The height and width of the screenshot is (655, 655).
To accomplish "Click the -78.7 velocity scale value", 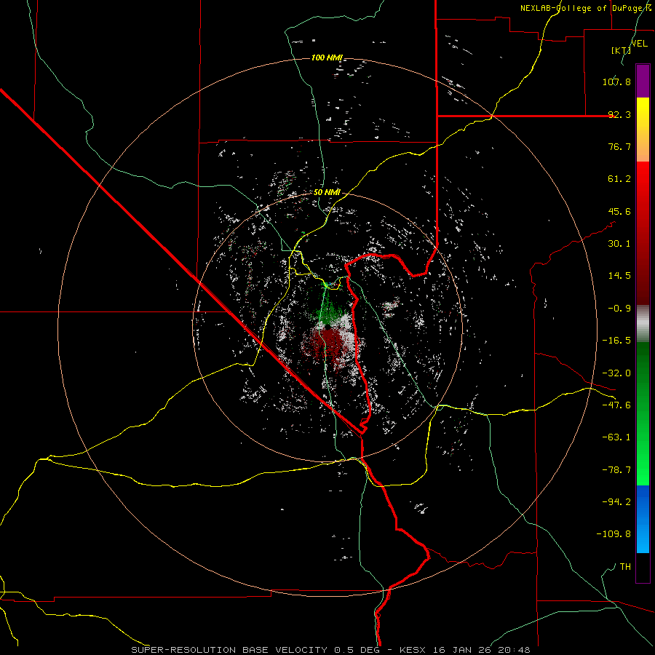I will tap(616, 470).
